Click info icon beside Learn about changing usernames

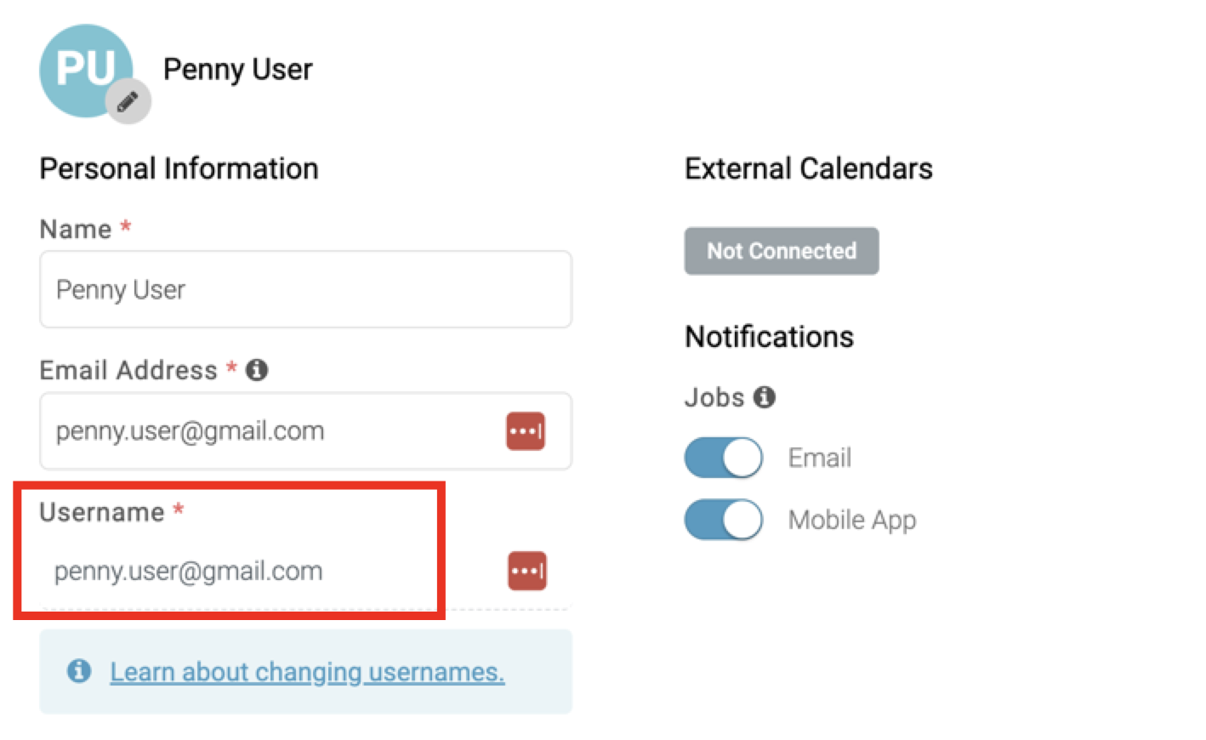click(79, 671)
